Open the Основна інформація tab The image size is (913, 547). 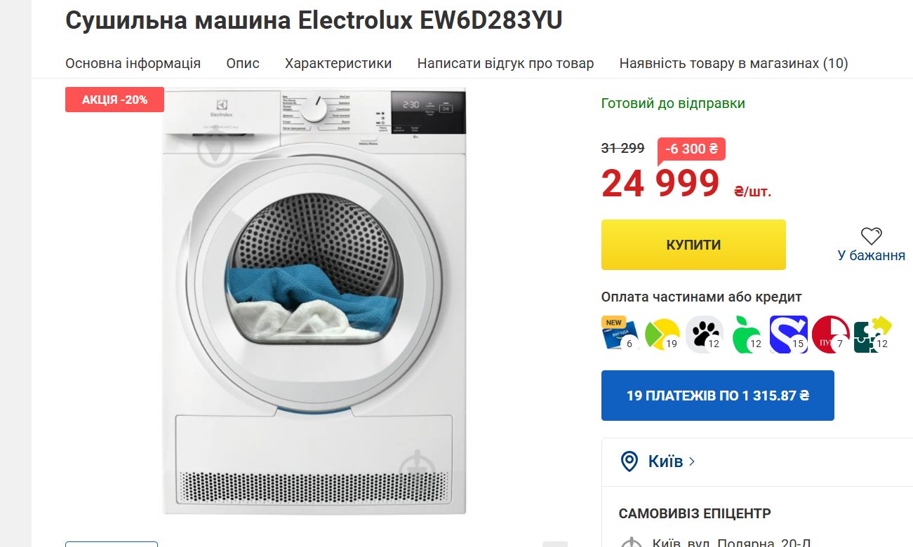[133, 63]
